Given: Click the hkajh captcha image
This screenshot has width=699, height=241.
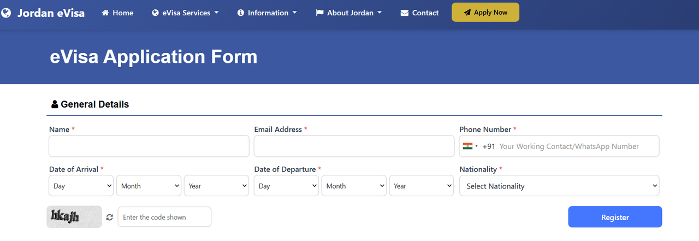Looking at the screenshot, I should pos(74,216).
